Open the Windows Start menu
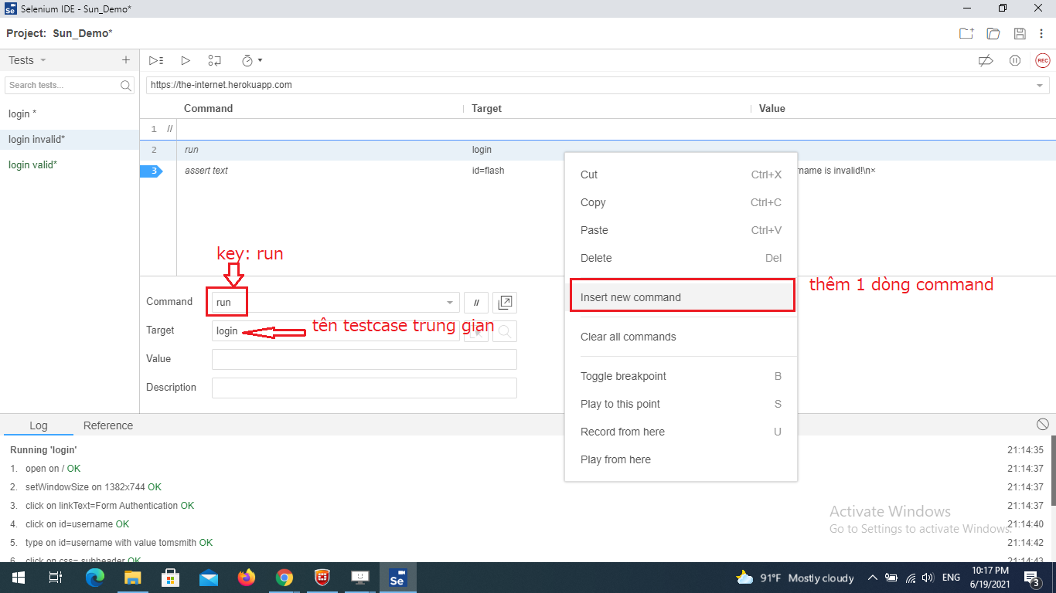Screen dimensions: 1056x593 coord(18,578)
